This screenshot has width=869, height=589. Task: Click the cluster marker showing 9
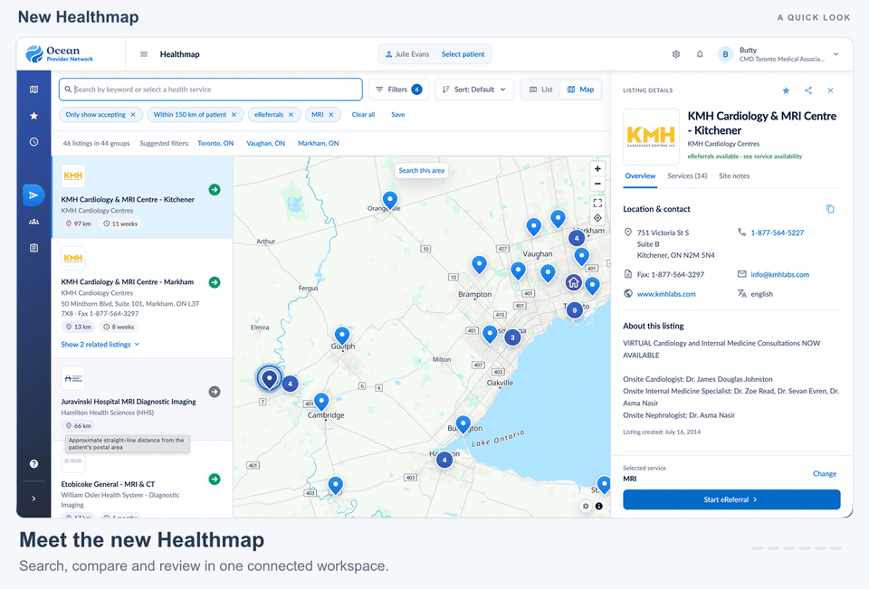click(x=575, y=310)
